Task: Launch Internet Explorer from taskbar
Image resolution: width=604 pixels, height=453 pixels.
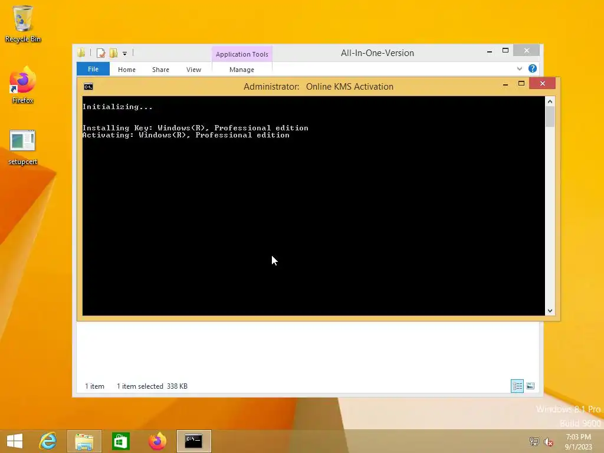Action: (48, 441)
